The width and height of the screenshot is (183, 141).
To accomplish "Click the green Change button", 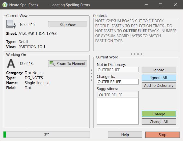I will pos(159,114).
